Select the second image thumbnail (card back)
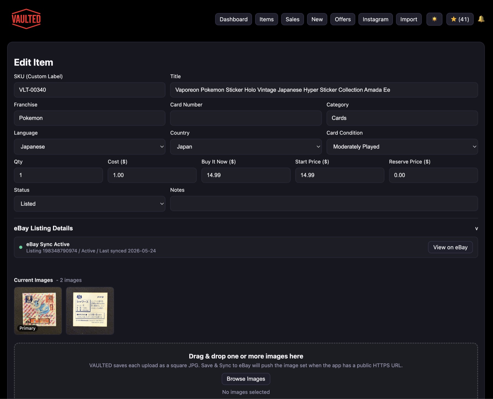Screen dimensions: 493x399 tap(90, 311)
